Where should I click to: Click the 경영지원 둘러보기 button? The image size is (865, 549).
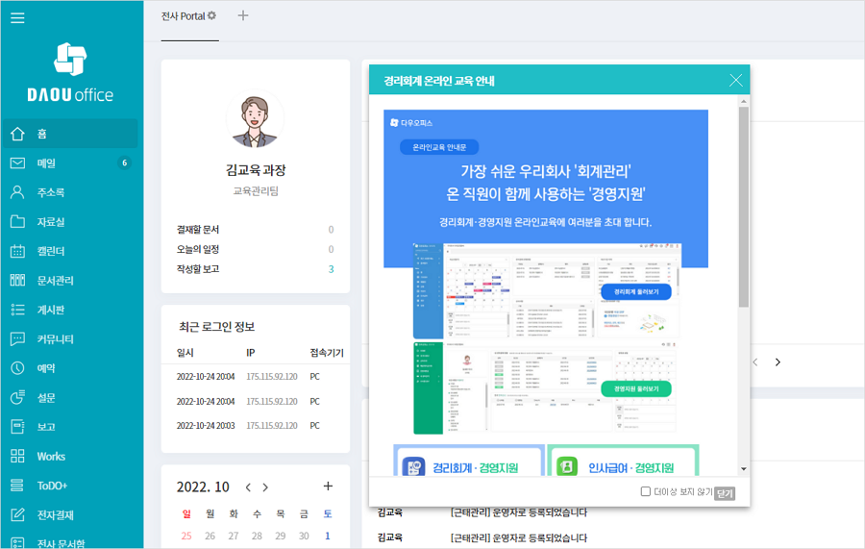coord(636,389)
